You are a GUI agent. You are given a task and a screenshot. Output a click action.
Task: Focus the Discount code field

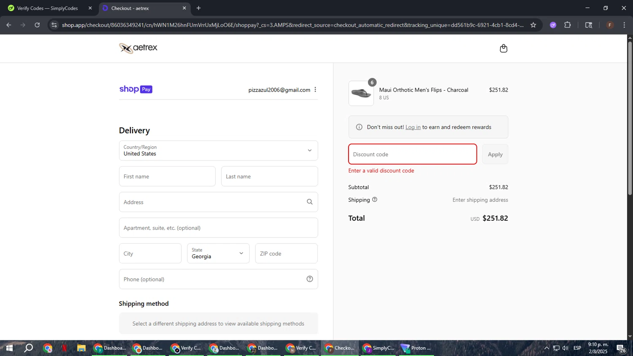pyautogui.click(x=413, y=154)
